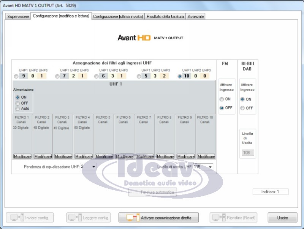Click Modificare under FILTRO 8
This screenshot has height=229, width=304.
coord(166,156)
